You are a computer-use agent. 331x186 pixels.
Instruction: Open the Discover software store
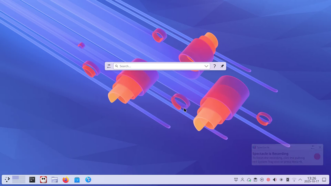pyautogui.click(x=77, y=180)
